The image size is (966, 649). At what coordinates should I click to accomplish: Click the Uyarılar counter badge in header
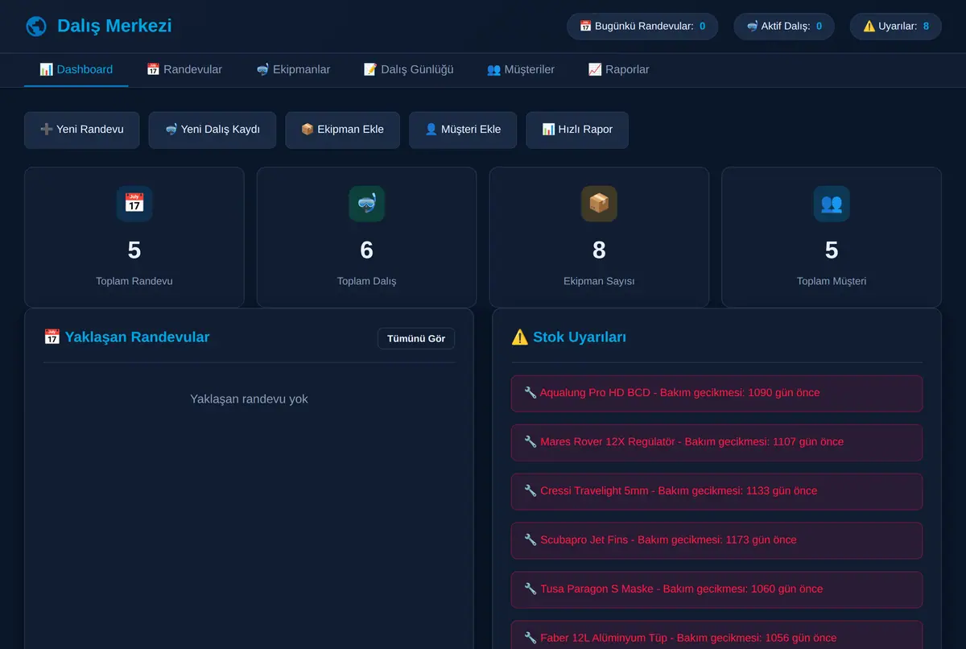[x=895, y=27]
